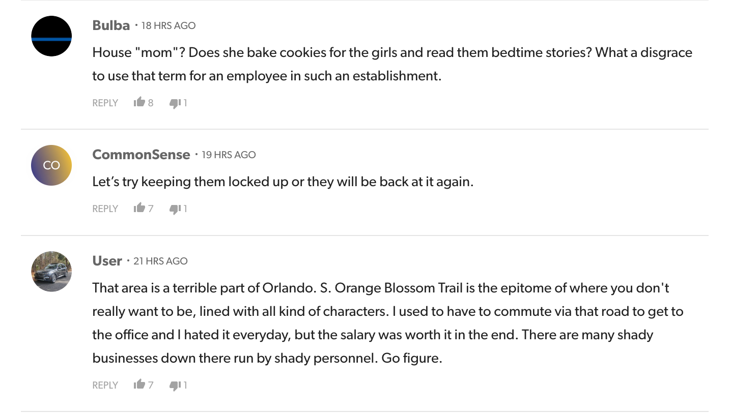The width and height of the screenshot is (730, 413).
Task: Like Bulba's comment with thumbs up
Action: [x=139, y=103]
